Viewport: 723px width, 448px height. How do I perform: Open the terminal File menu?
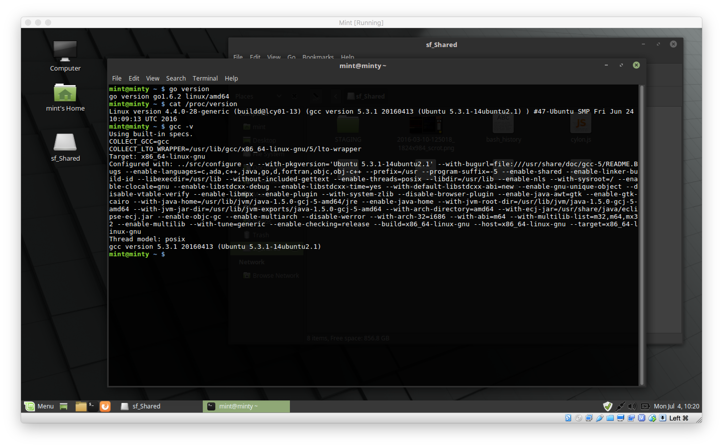point(117,78)
